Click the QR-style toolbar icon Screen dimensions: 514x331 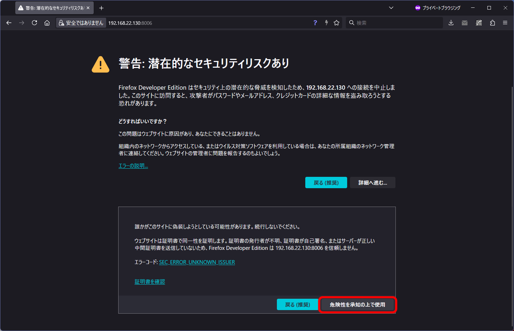tap(479, 23)
